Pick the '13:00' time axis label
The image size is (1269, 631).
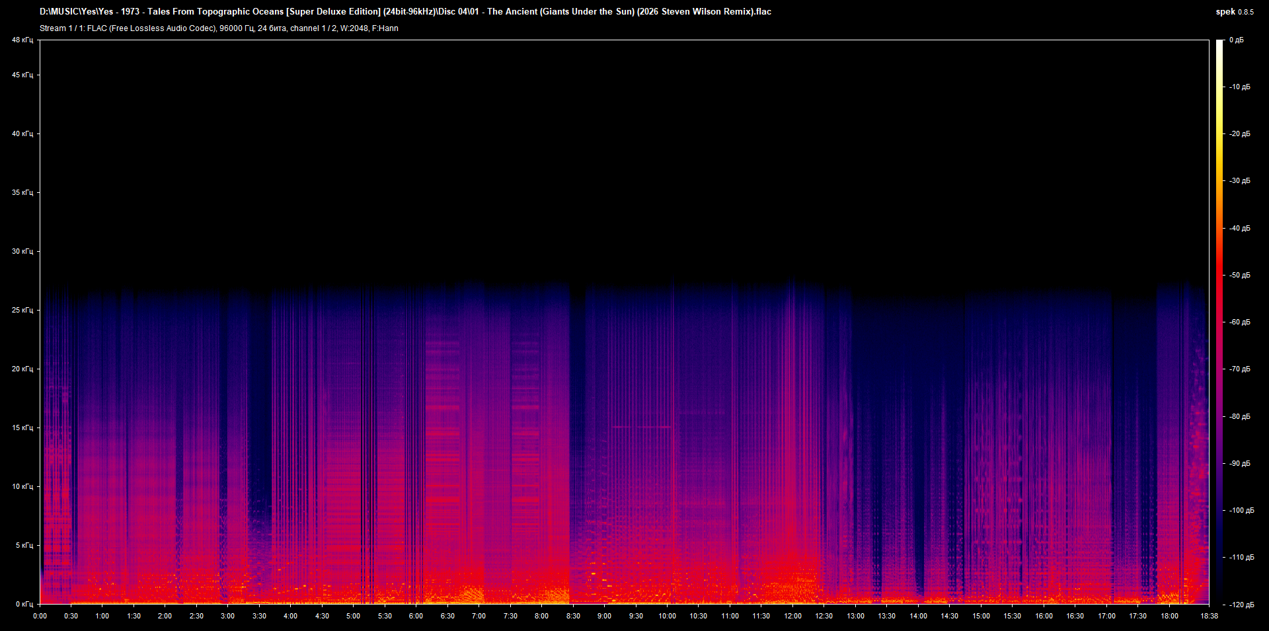855,616
